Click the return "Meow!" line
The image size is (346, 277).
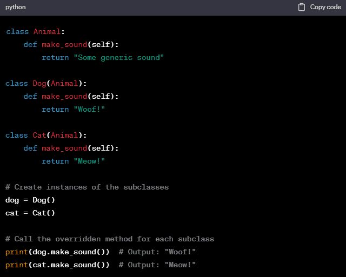point(74,161)
